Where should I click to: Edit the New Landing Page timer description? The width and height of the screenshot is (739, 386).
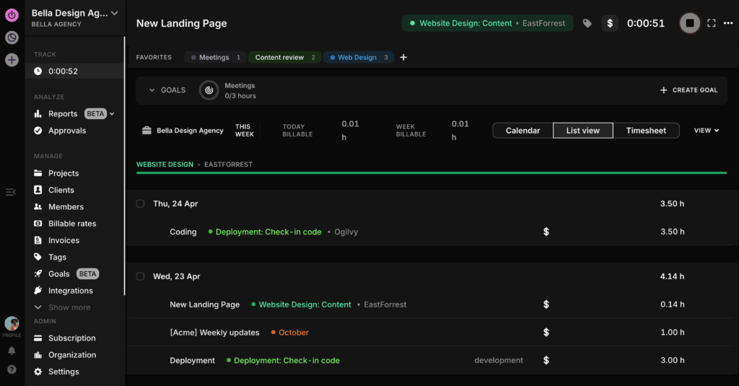pos(181,24)
